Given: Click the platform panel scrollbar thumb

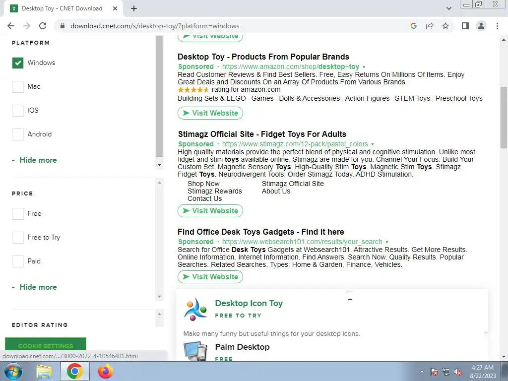Looking at the screenshot, I should click(x=159, y=97).
